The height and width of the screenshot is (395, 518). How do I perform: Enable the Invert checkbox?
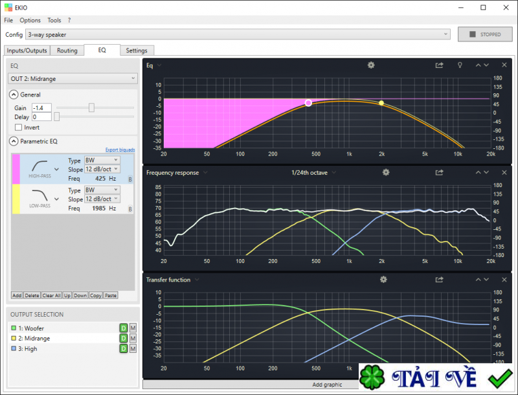click(x=18, y=128)
